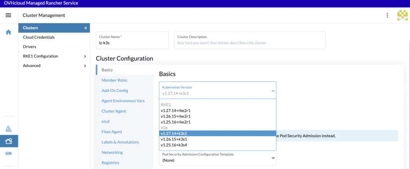Switch to the Cluster Agent tab

click(x=125, y=111)
